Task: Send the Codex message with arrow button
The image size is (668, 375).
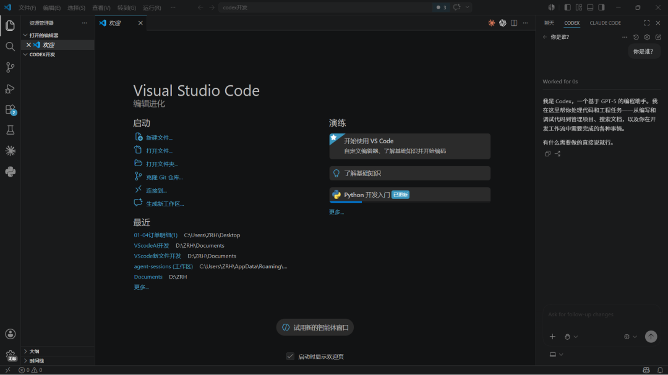Action: point(651,337)
